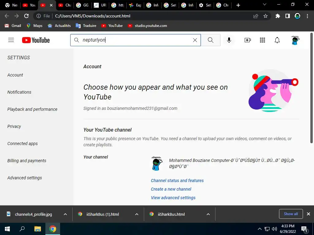
Task: Click the address bar URL
Action: (93, 16)
